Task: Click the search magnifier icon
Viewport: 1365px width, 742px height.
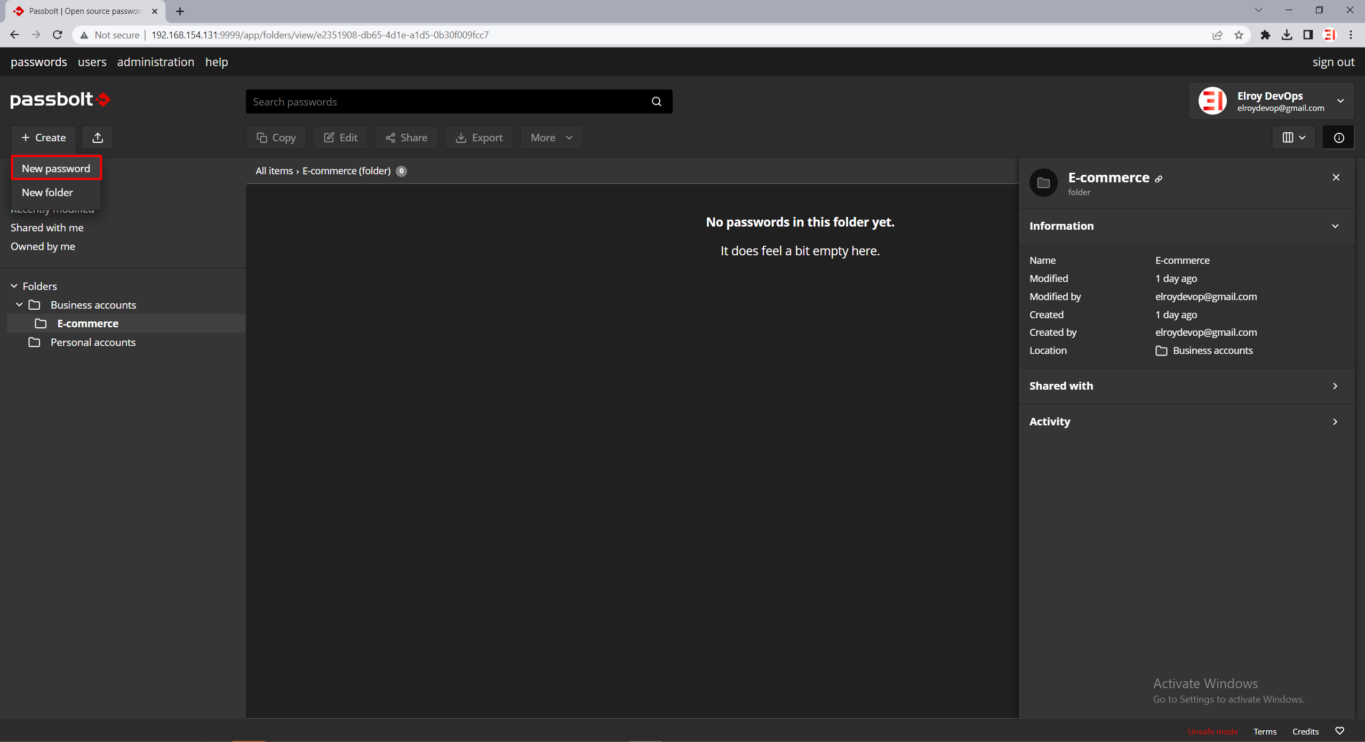Action: [x=657, y=101]
